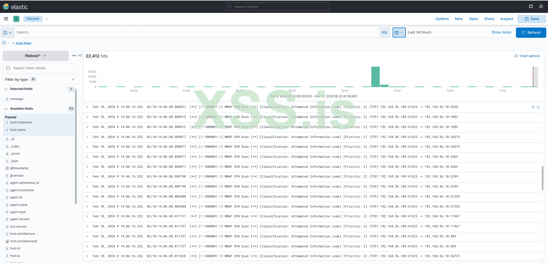The width and height of the screenshot is (548, 264).
Task: Click the filter options icon beside Add filter
Action: 4,43
